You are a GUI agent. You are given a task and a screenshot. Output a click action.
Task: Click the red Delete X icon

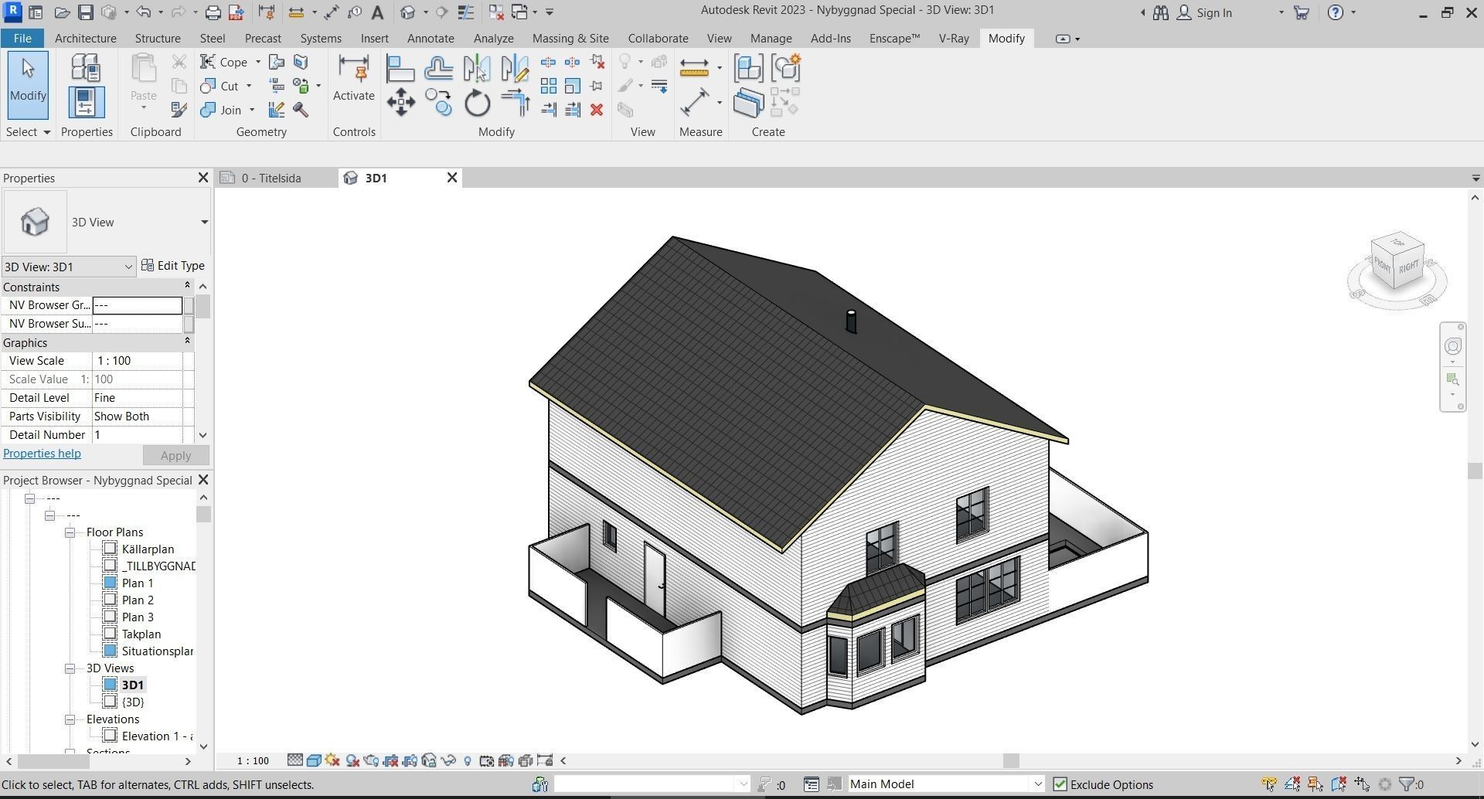coord(596,110)
